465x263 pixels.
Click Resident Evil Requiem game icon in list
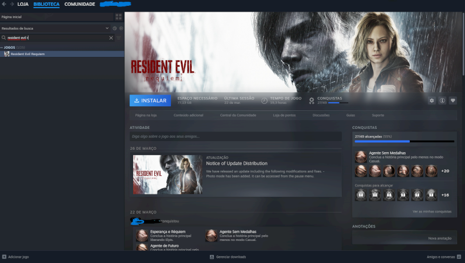pyautogui.click(x=7, y=54)
